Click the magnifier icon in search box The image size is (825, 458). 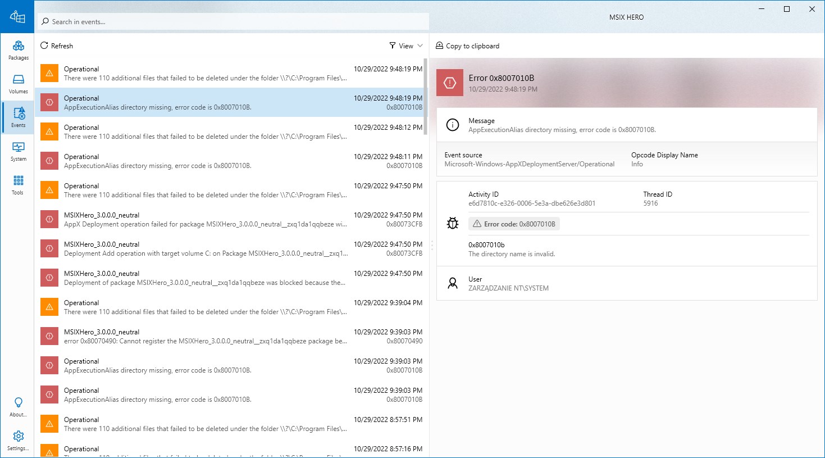45,22
